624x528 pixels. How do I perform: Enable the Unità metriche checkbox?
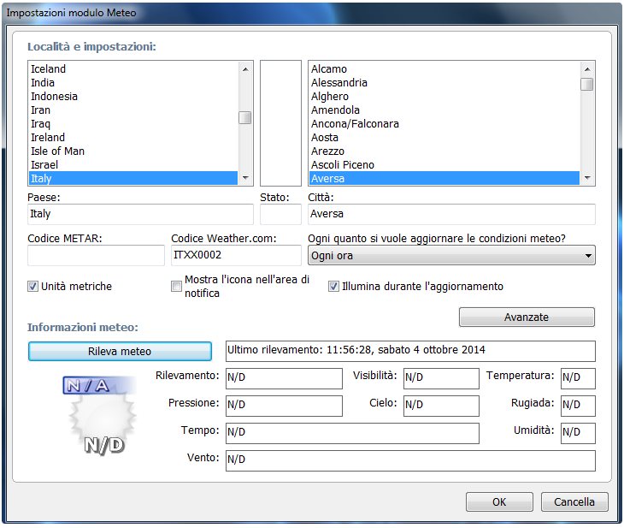point(33,287)
